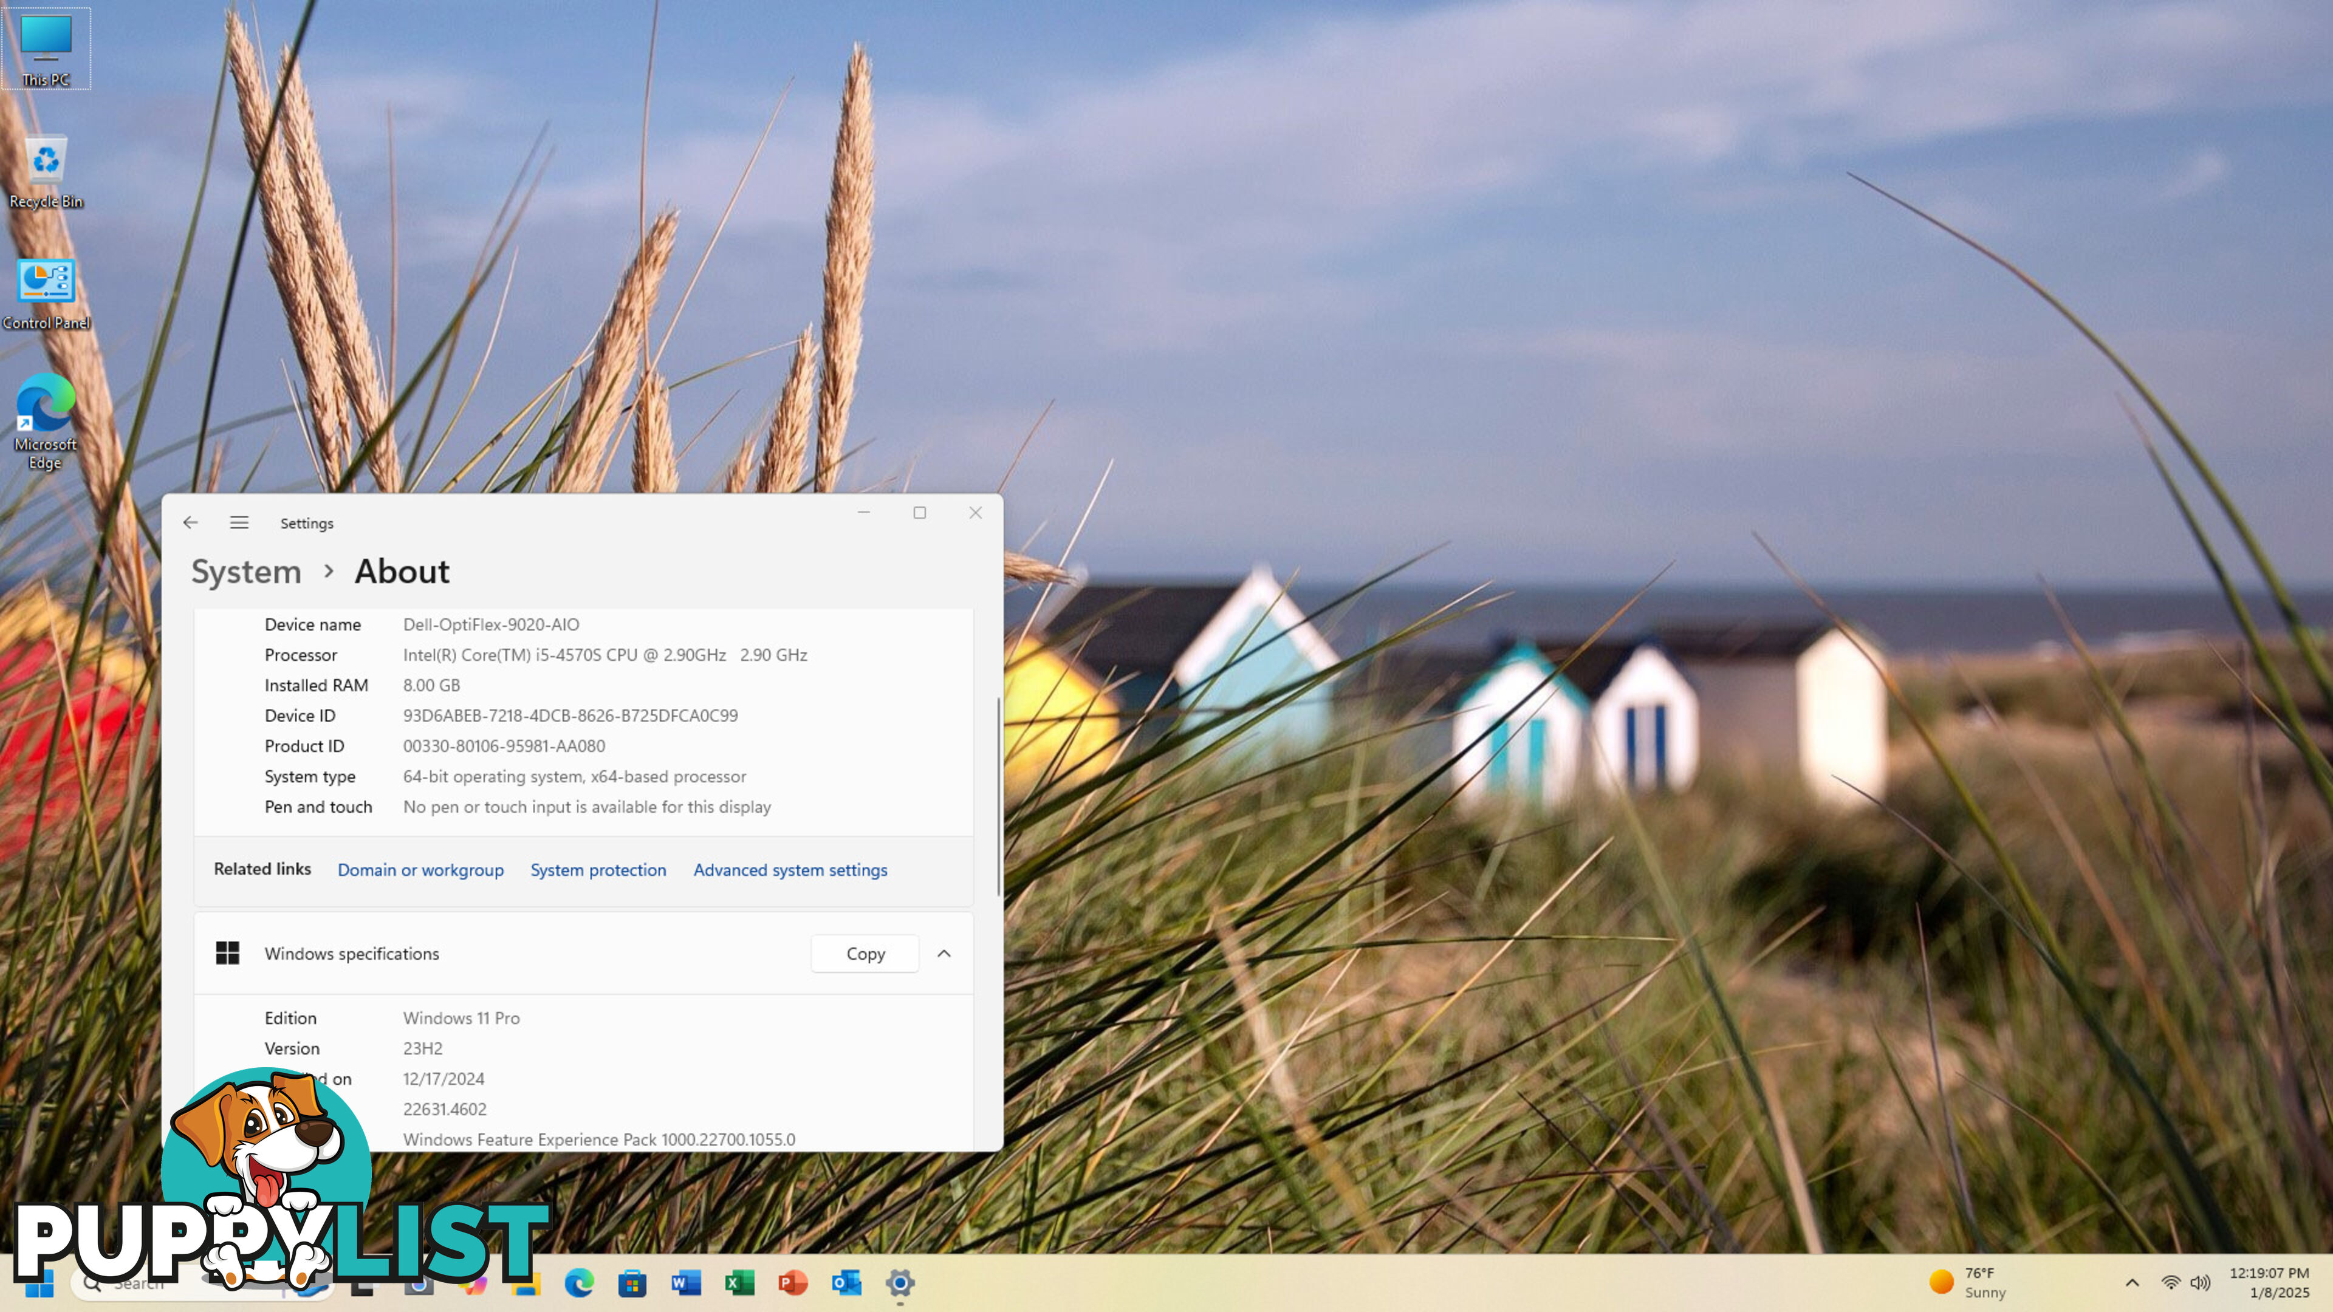Open Outlook from the taskbar
This screenshot has height=1312, width=2333.
tap(846, 1283)
